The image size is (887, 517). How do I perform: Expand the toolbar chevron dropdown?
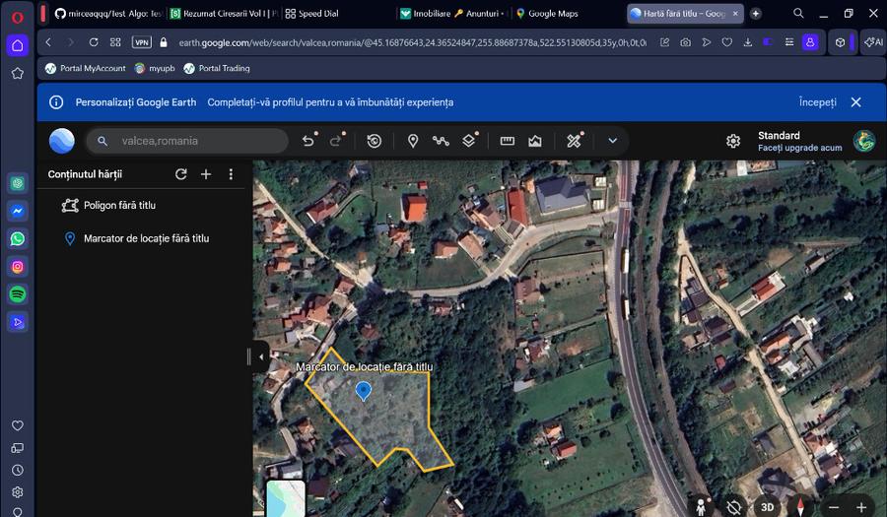[x=612, y=141]
